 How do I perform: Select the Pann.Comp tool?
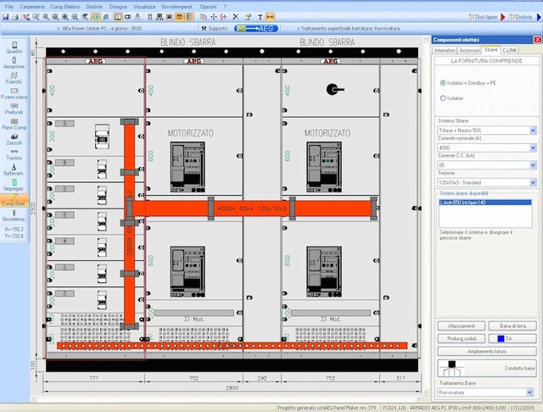[x=14, y=124]
